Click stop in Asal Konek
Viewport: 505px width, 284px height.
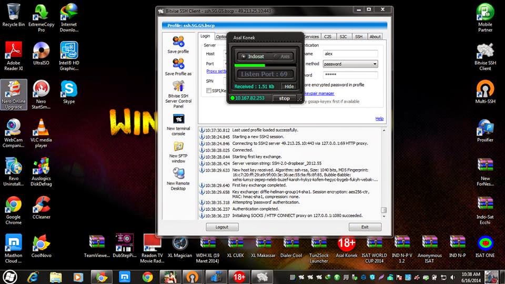284,98
